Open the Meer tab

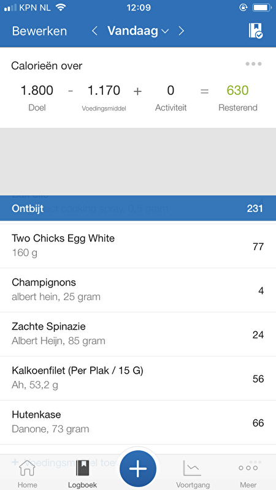(x=248, y=473)
